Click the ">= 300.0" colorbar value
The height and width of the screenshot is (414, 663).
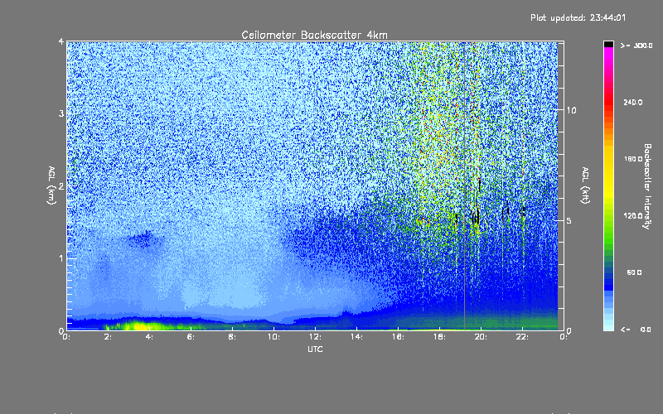tap(636, 46)
